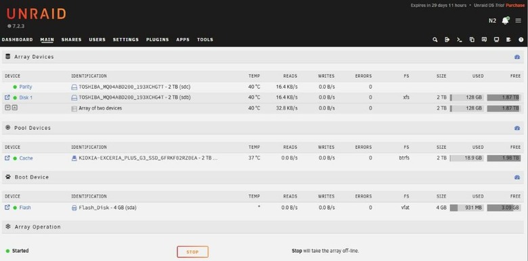Open the system log icon
The image size is (528, 261).
click(509, 40)
